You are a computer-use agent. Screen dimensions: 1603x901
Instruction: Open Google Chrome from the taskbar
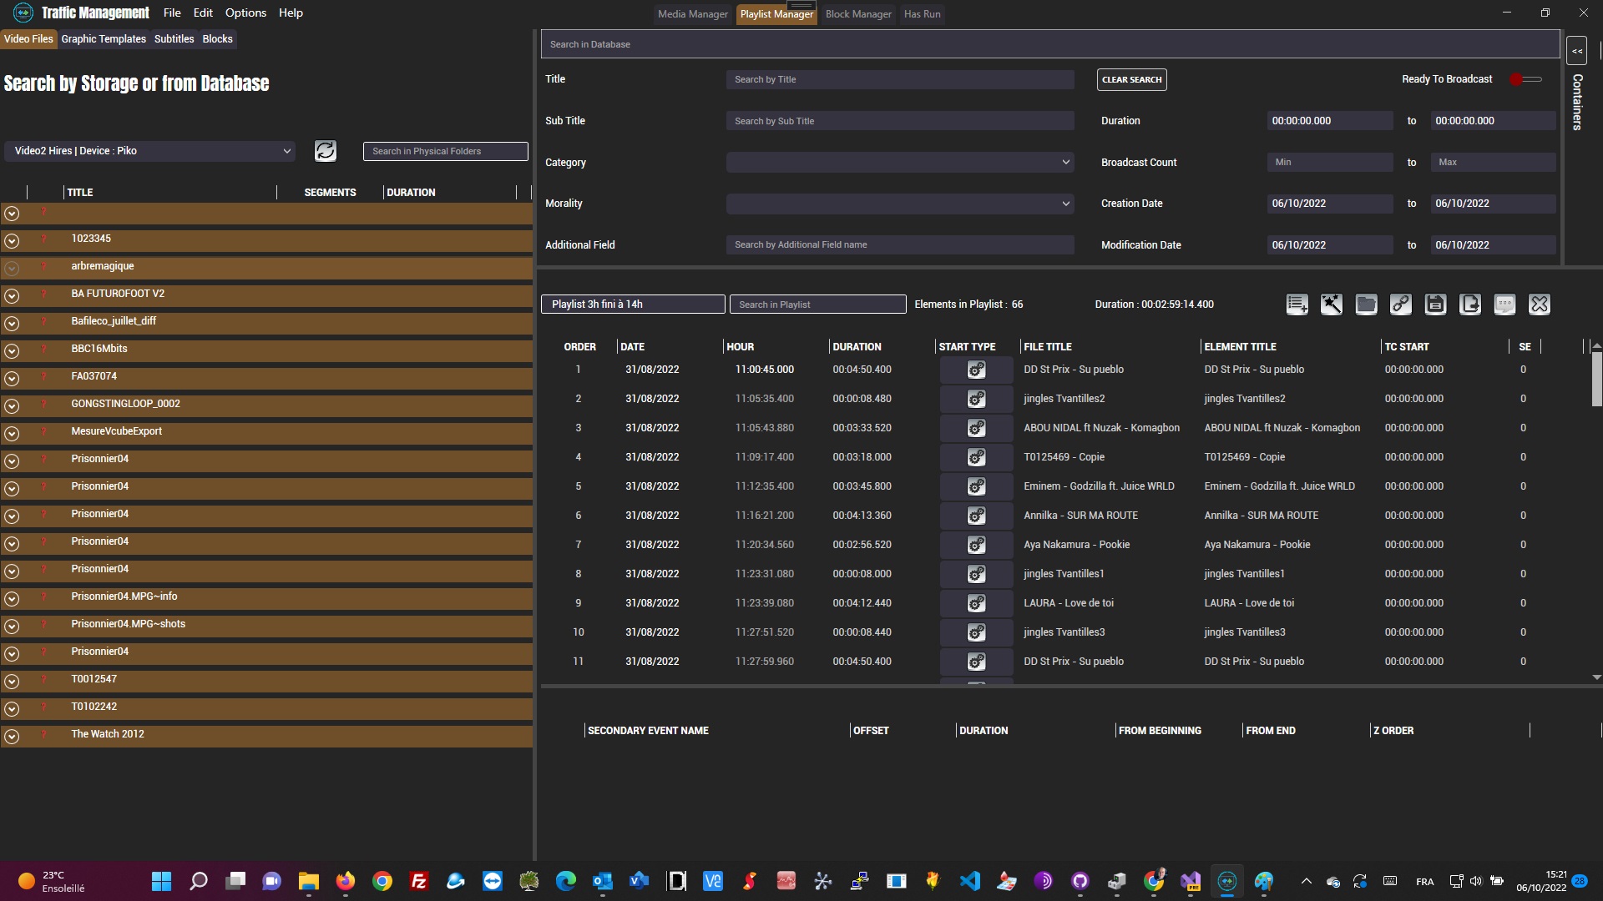[x=382, y=881]
